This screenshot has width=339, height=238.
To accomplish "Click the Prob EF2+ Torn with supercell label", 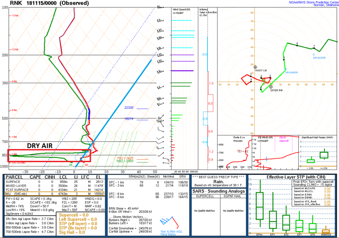I will click(x=313, y=182).
